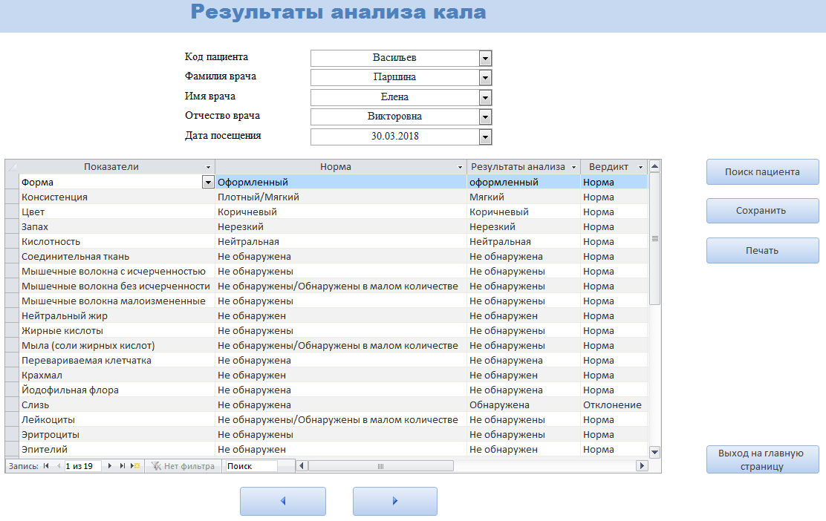Screen dimensions: 826x521
Task: Open the 'Норма' column header filter arrow
Action: click(460, 167)
